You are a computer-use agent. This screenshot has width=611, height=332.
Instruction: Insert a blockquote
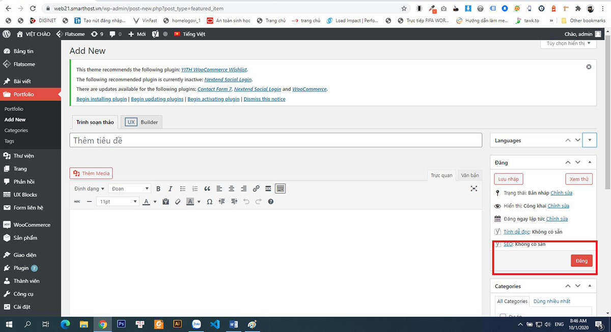207,189
